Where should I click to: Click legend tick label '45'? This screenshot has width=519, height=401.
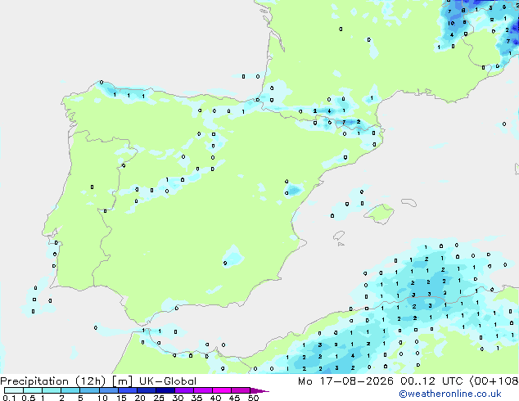click(234, 398)
